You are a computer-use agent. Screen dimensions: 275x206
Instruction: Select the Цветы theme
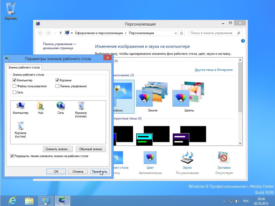click(189, 96)
